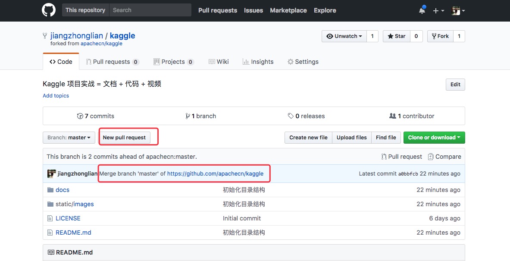This screenshot has width=510, height=261.
Task: Open the Clone or download dropdown
Action: (x=434, y=138)
